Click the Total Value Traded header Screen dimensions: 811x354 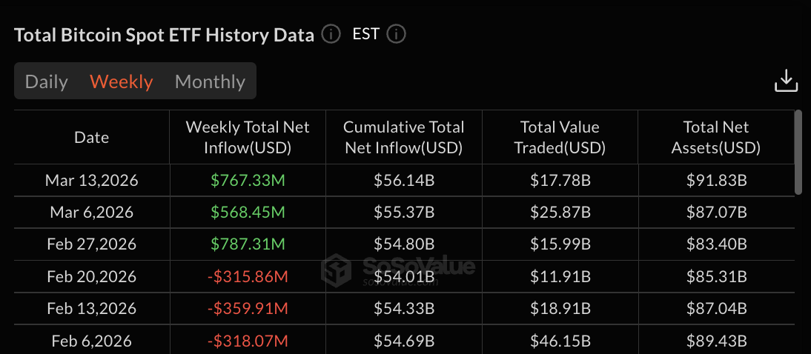(560, 138)
